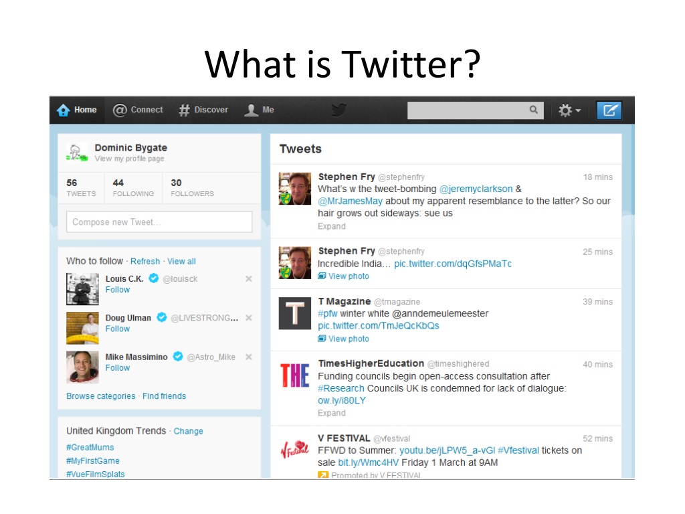Open pic.twitter.com/dqGfsPMaTc link

point(453,264)
